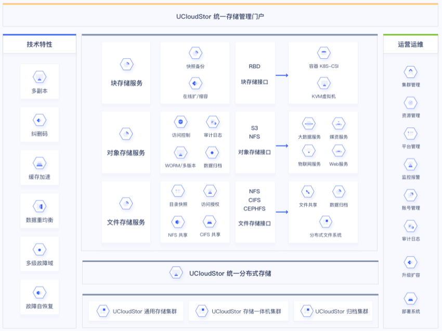Click the 资源管理 icon

(x=410, y=103)
